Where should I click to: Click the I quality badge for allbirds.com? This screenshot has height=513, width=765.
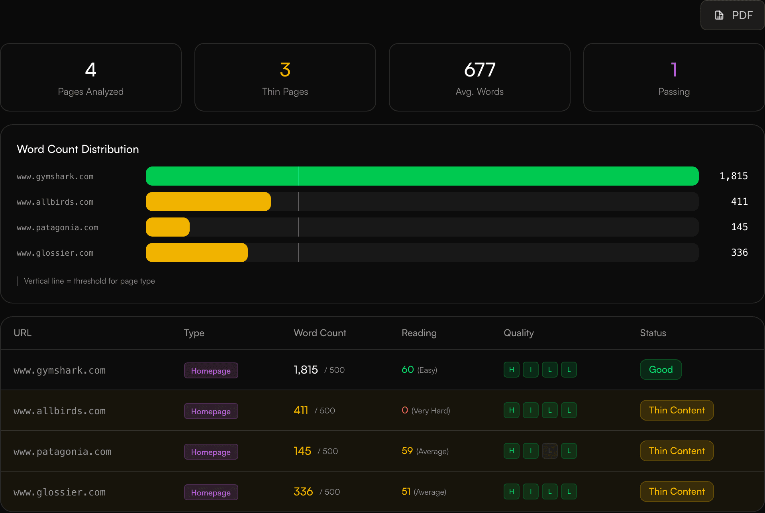pos(530,410)
